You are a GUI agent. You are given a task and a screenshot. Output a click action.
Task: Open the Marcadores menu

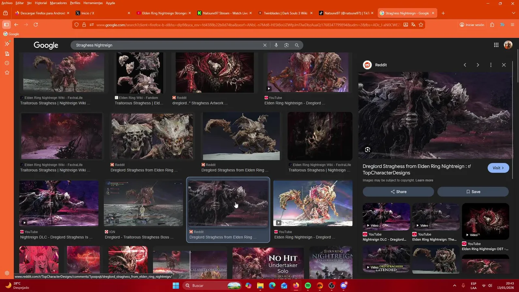point(58,3)
